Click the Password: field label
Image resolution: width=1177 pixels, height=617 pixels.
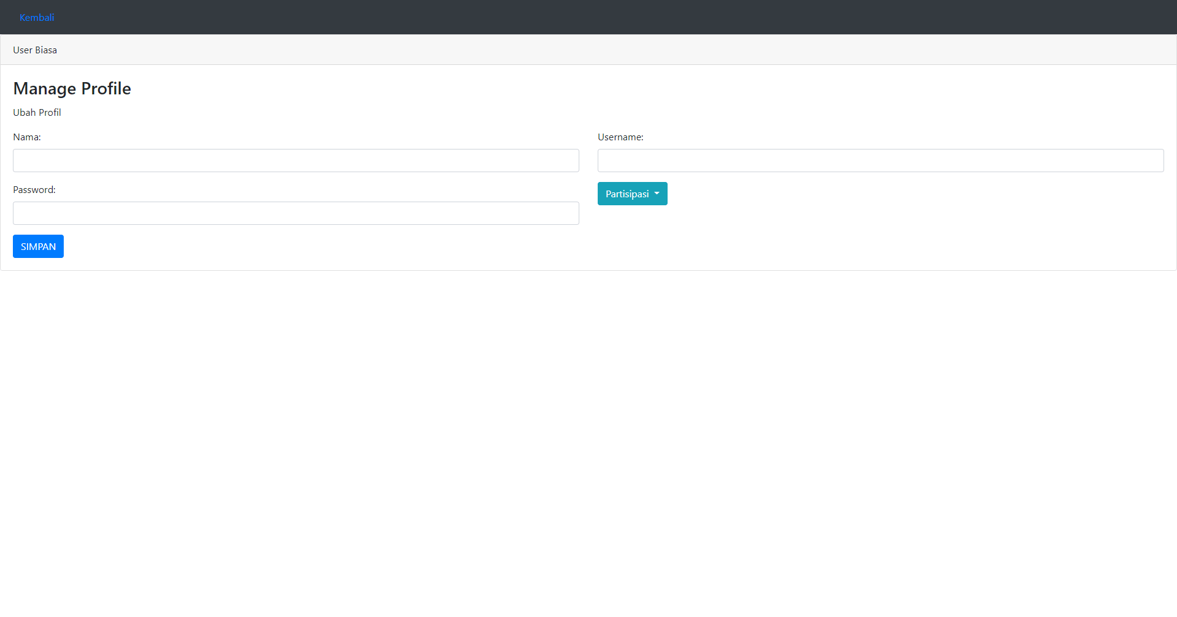pyautogui.click(x=34, y=190)
